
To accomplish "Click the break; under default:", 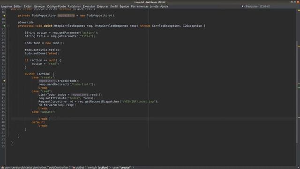I will coord(44,126).
